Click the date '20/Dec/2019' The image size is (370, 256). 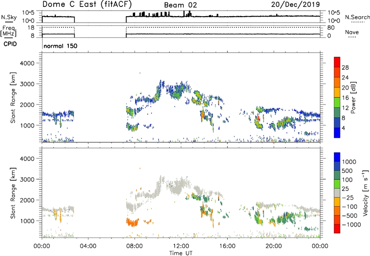tap(296, 4)
